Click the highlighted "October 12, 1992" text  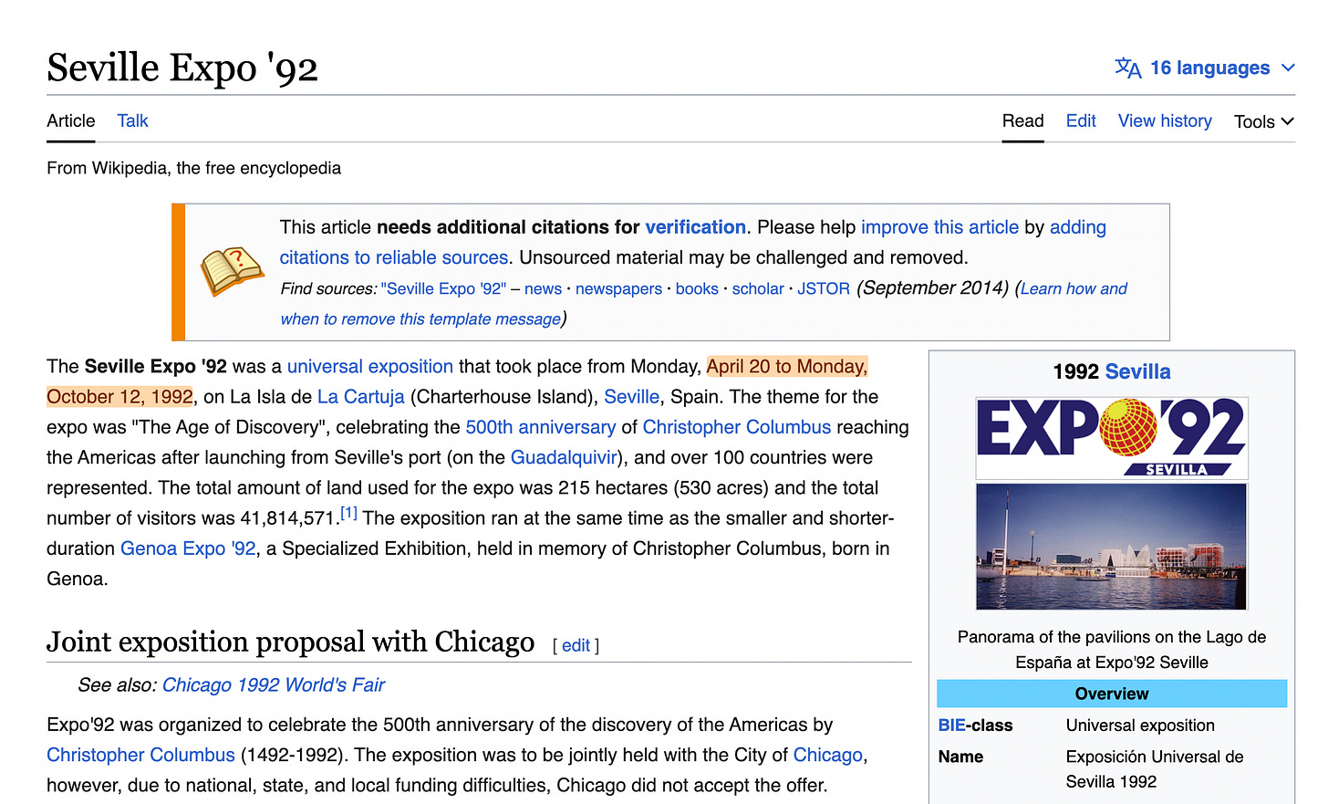(x=119, y=397)
